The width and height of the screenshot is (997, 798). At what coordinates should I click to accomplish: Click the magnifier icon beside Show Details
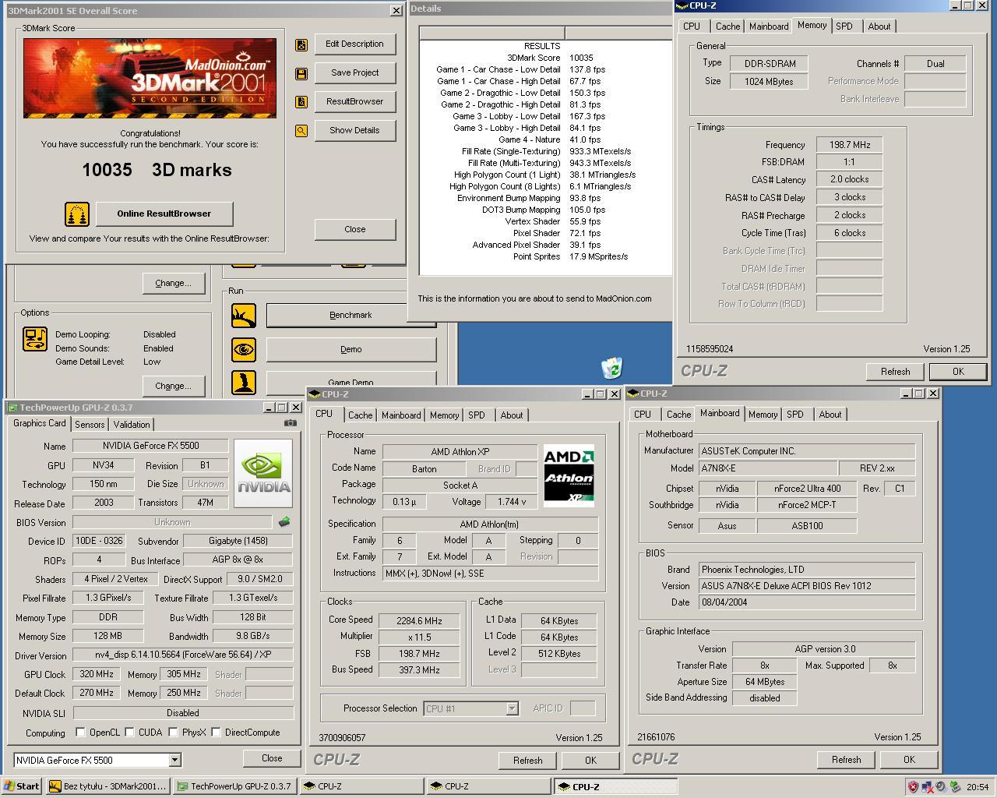(x=301, y=130)
